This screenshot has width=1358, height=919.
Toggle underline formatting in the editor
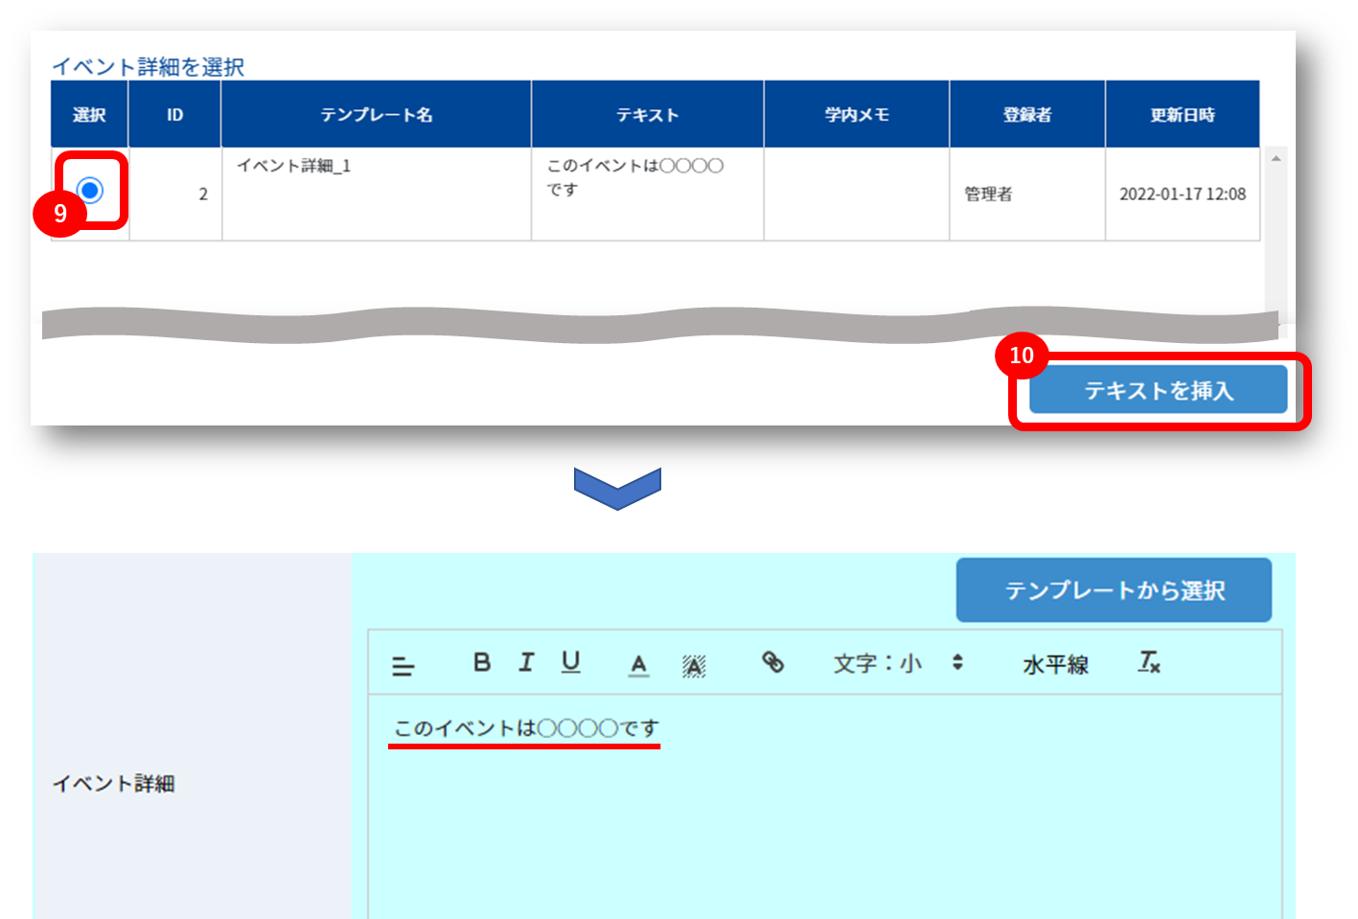[x=571, y=662]
